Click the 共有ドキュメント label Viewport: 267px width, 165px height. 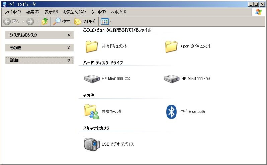(114, 46)
